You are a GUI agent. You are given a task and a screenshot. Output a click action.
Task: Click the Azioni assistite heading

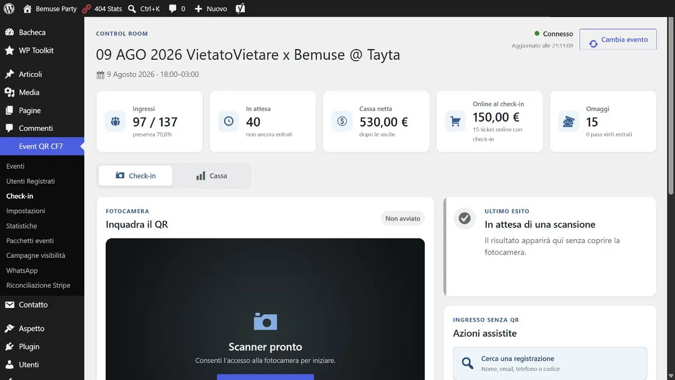click(485, 333)
